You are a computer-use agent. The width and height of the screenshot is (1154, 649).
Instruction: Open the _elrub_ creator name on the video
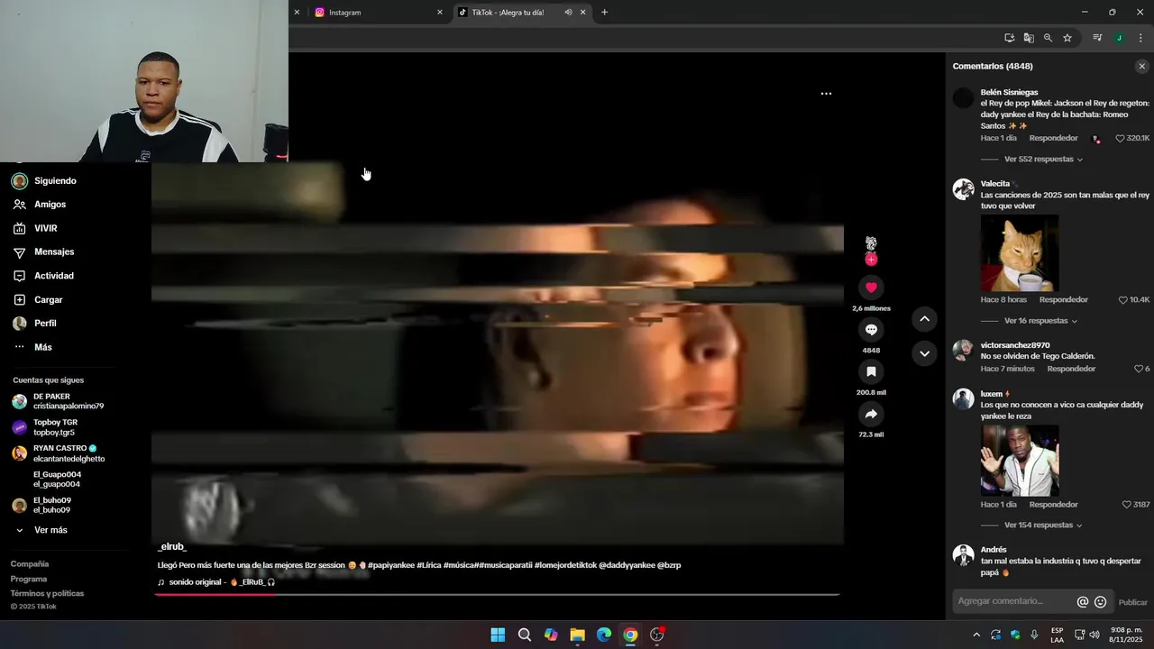click(172, 547)
